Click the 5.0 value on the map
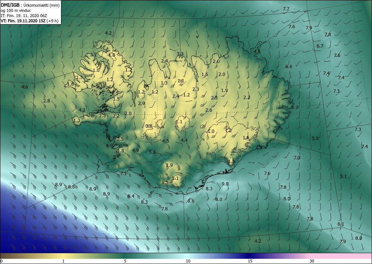 [x=315, y=139]
